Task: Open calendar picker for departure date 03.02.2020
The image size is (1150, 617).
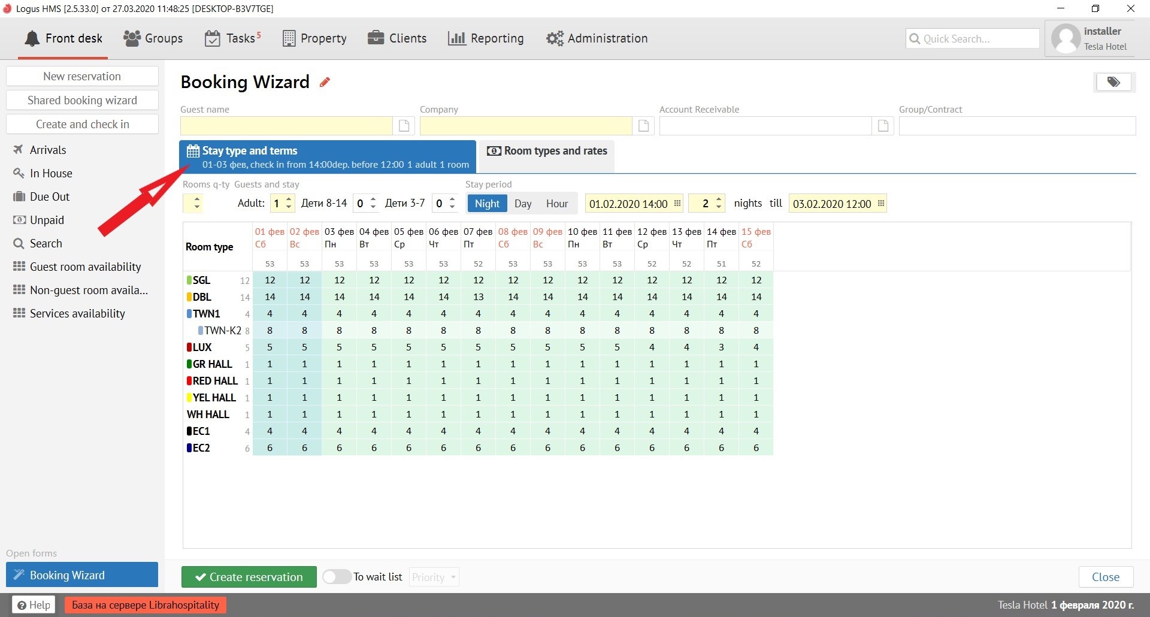Action: [880, 204]
